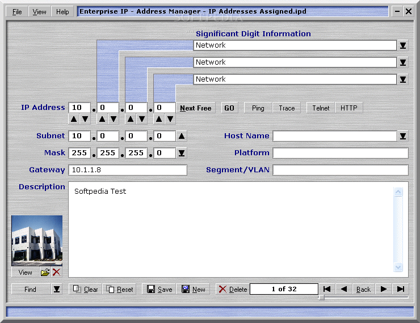The image size is (420, 323).
Task: Click the Next Free button
Action: (x=196, y=108)
